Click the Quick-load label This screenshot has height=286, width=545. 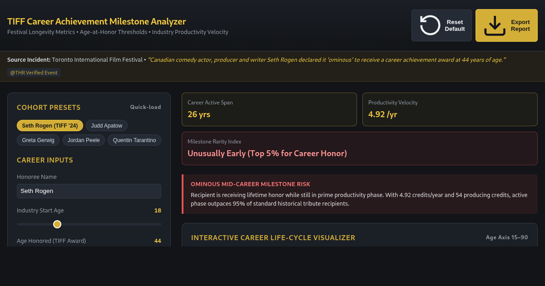click(x=146, y=108)
